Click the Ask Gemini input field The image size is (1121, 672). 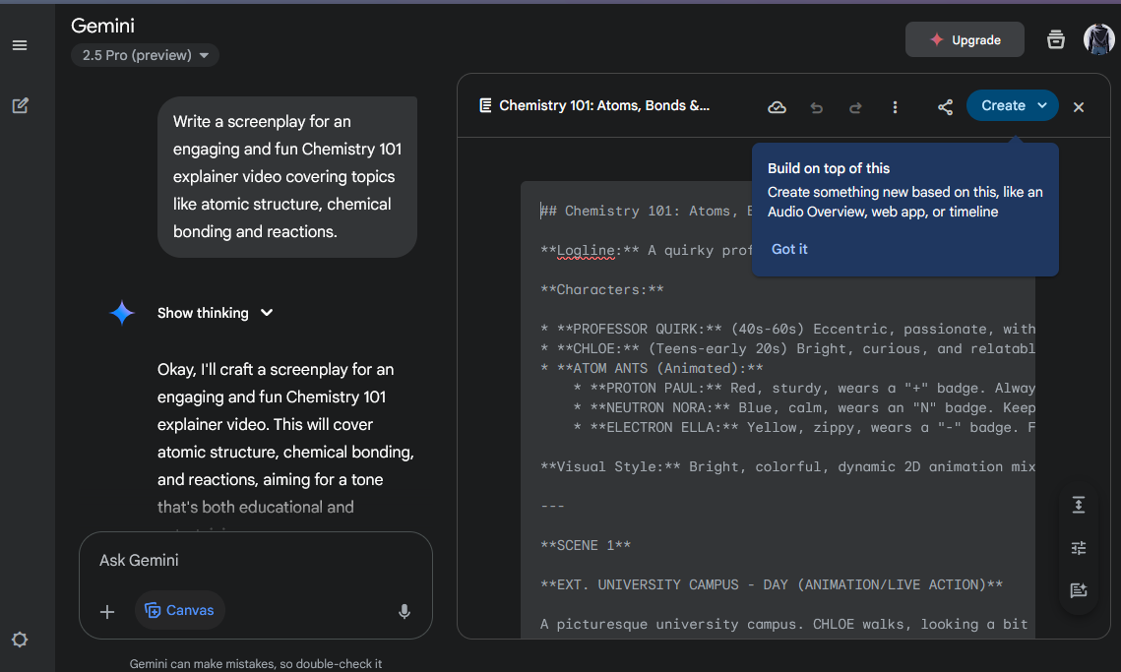(255, 561)
